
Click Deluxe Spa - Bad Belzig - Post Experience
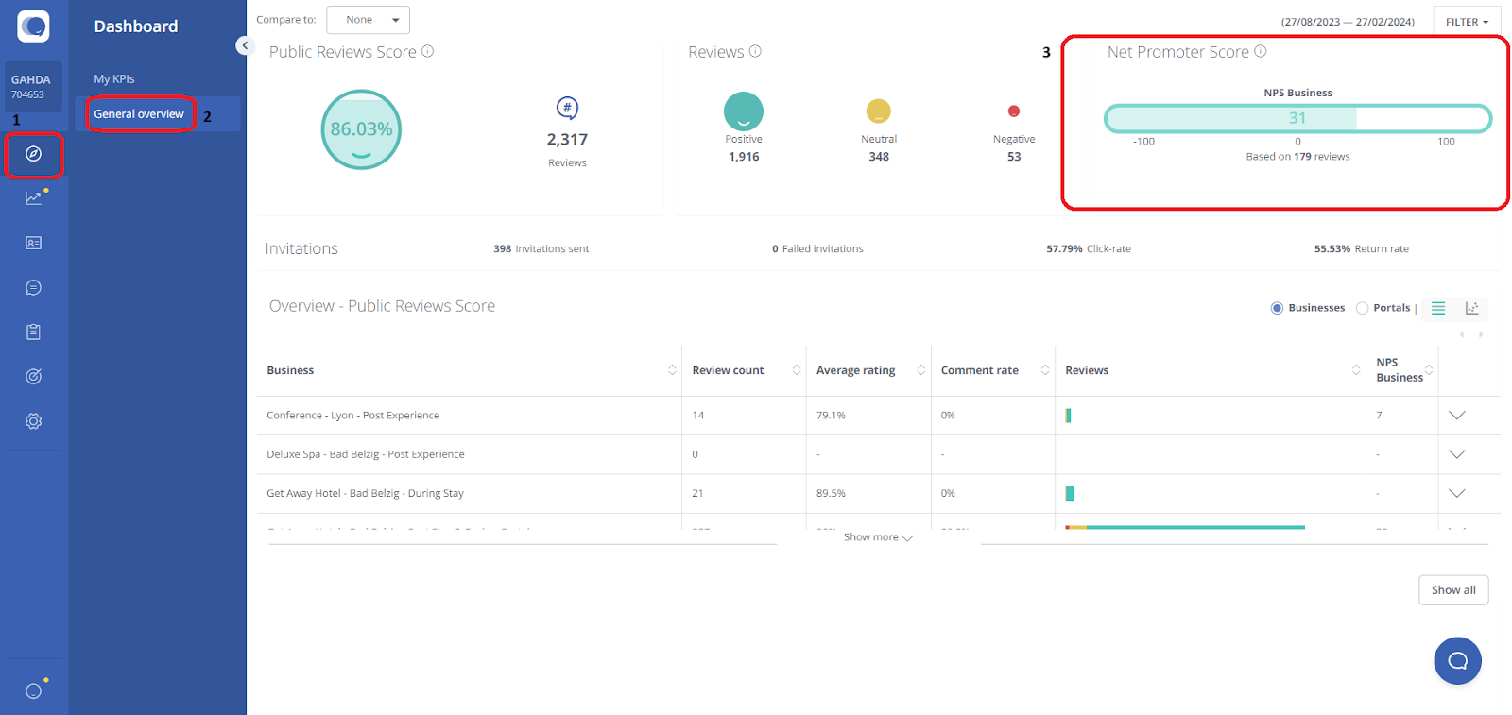click(x=366, y=454)
